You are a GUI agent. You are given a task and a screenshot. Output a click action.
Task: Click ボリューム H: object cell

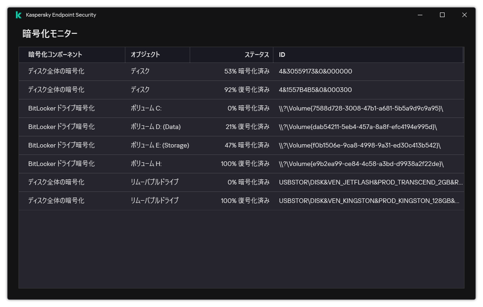click(x=146, y=164)
